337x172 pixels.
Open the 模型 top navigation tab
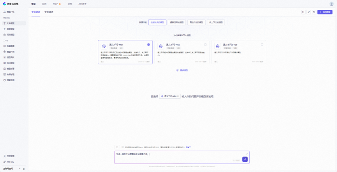point(34,4)
